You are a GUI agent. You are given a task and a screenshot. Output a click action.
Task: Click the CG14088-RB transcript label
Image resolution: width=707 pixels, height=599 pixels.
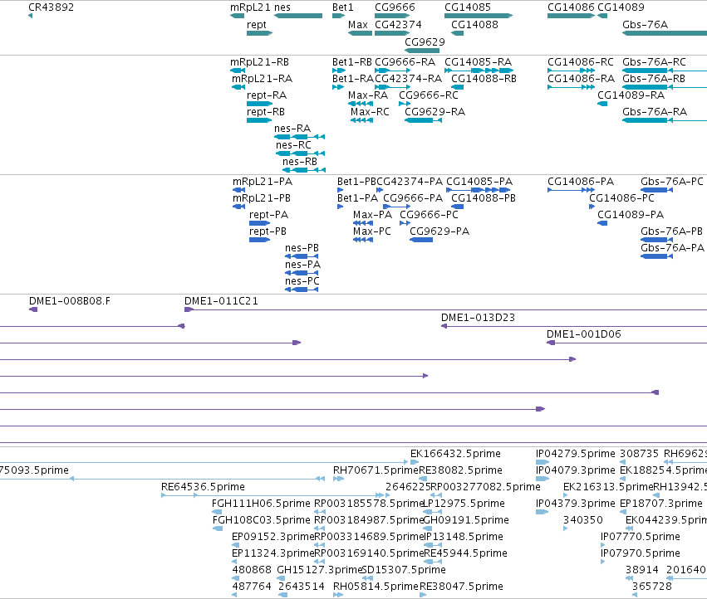tap(484, 79)
